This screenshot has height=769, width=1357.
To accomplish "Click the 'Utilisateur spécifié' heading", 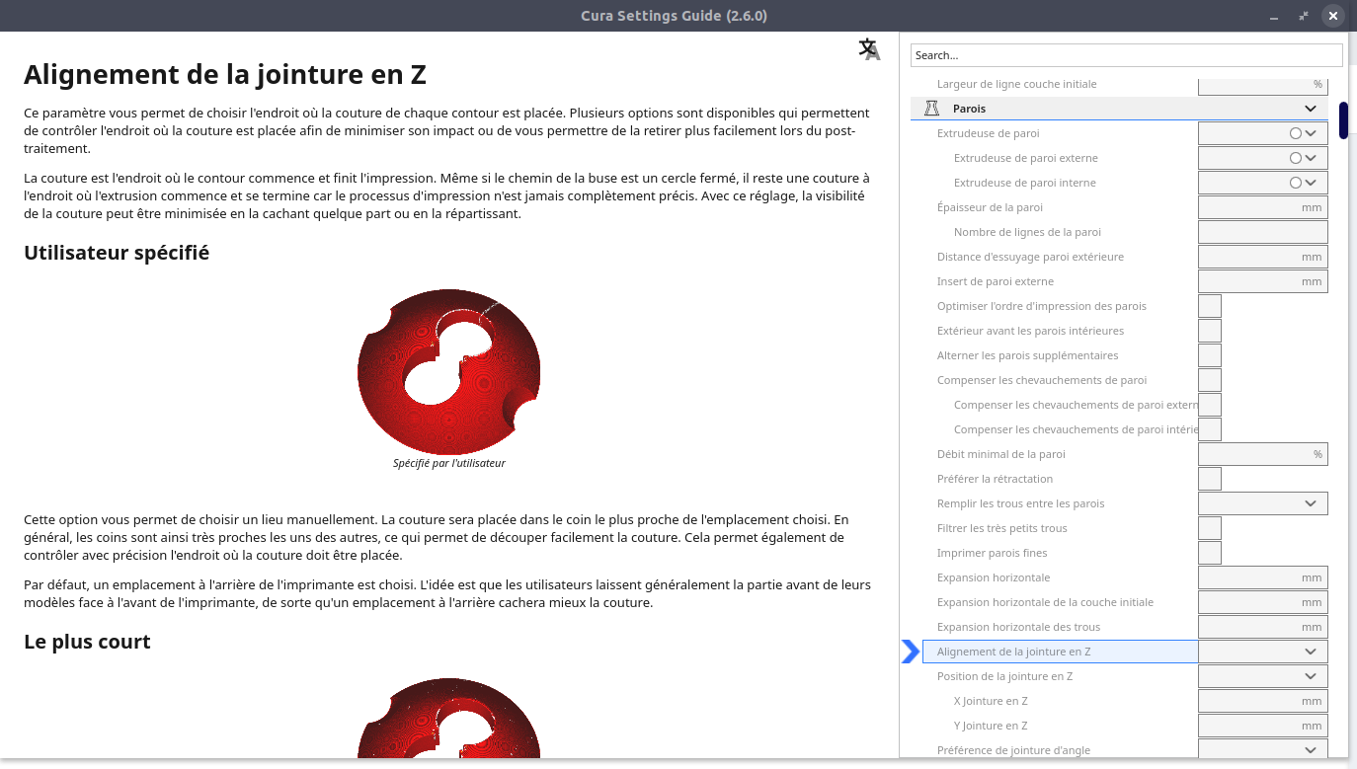I will click(117, 253).
